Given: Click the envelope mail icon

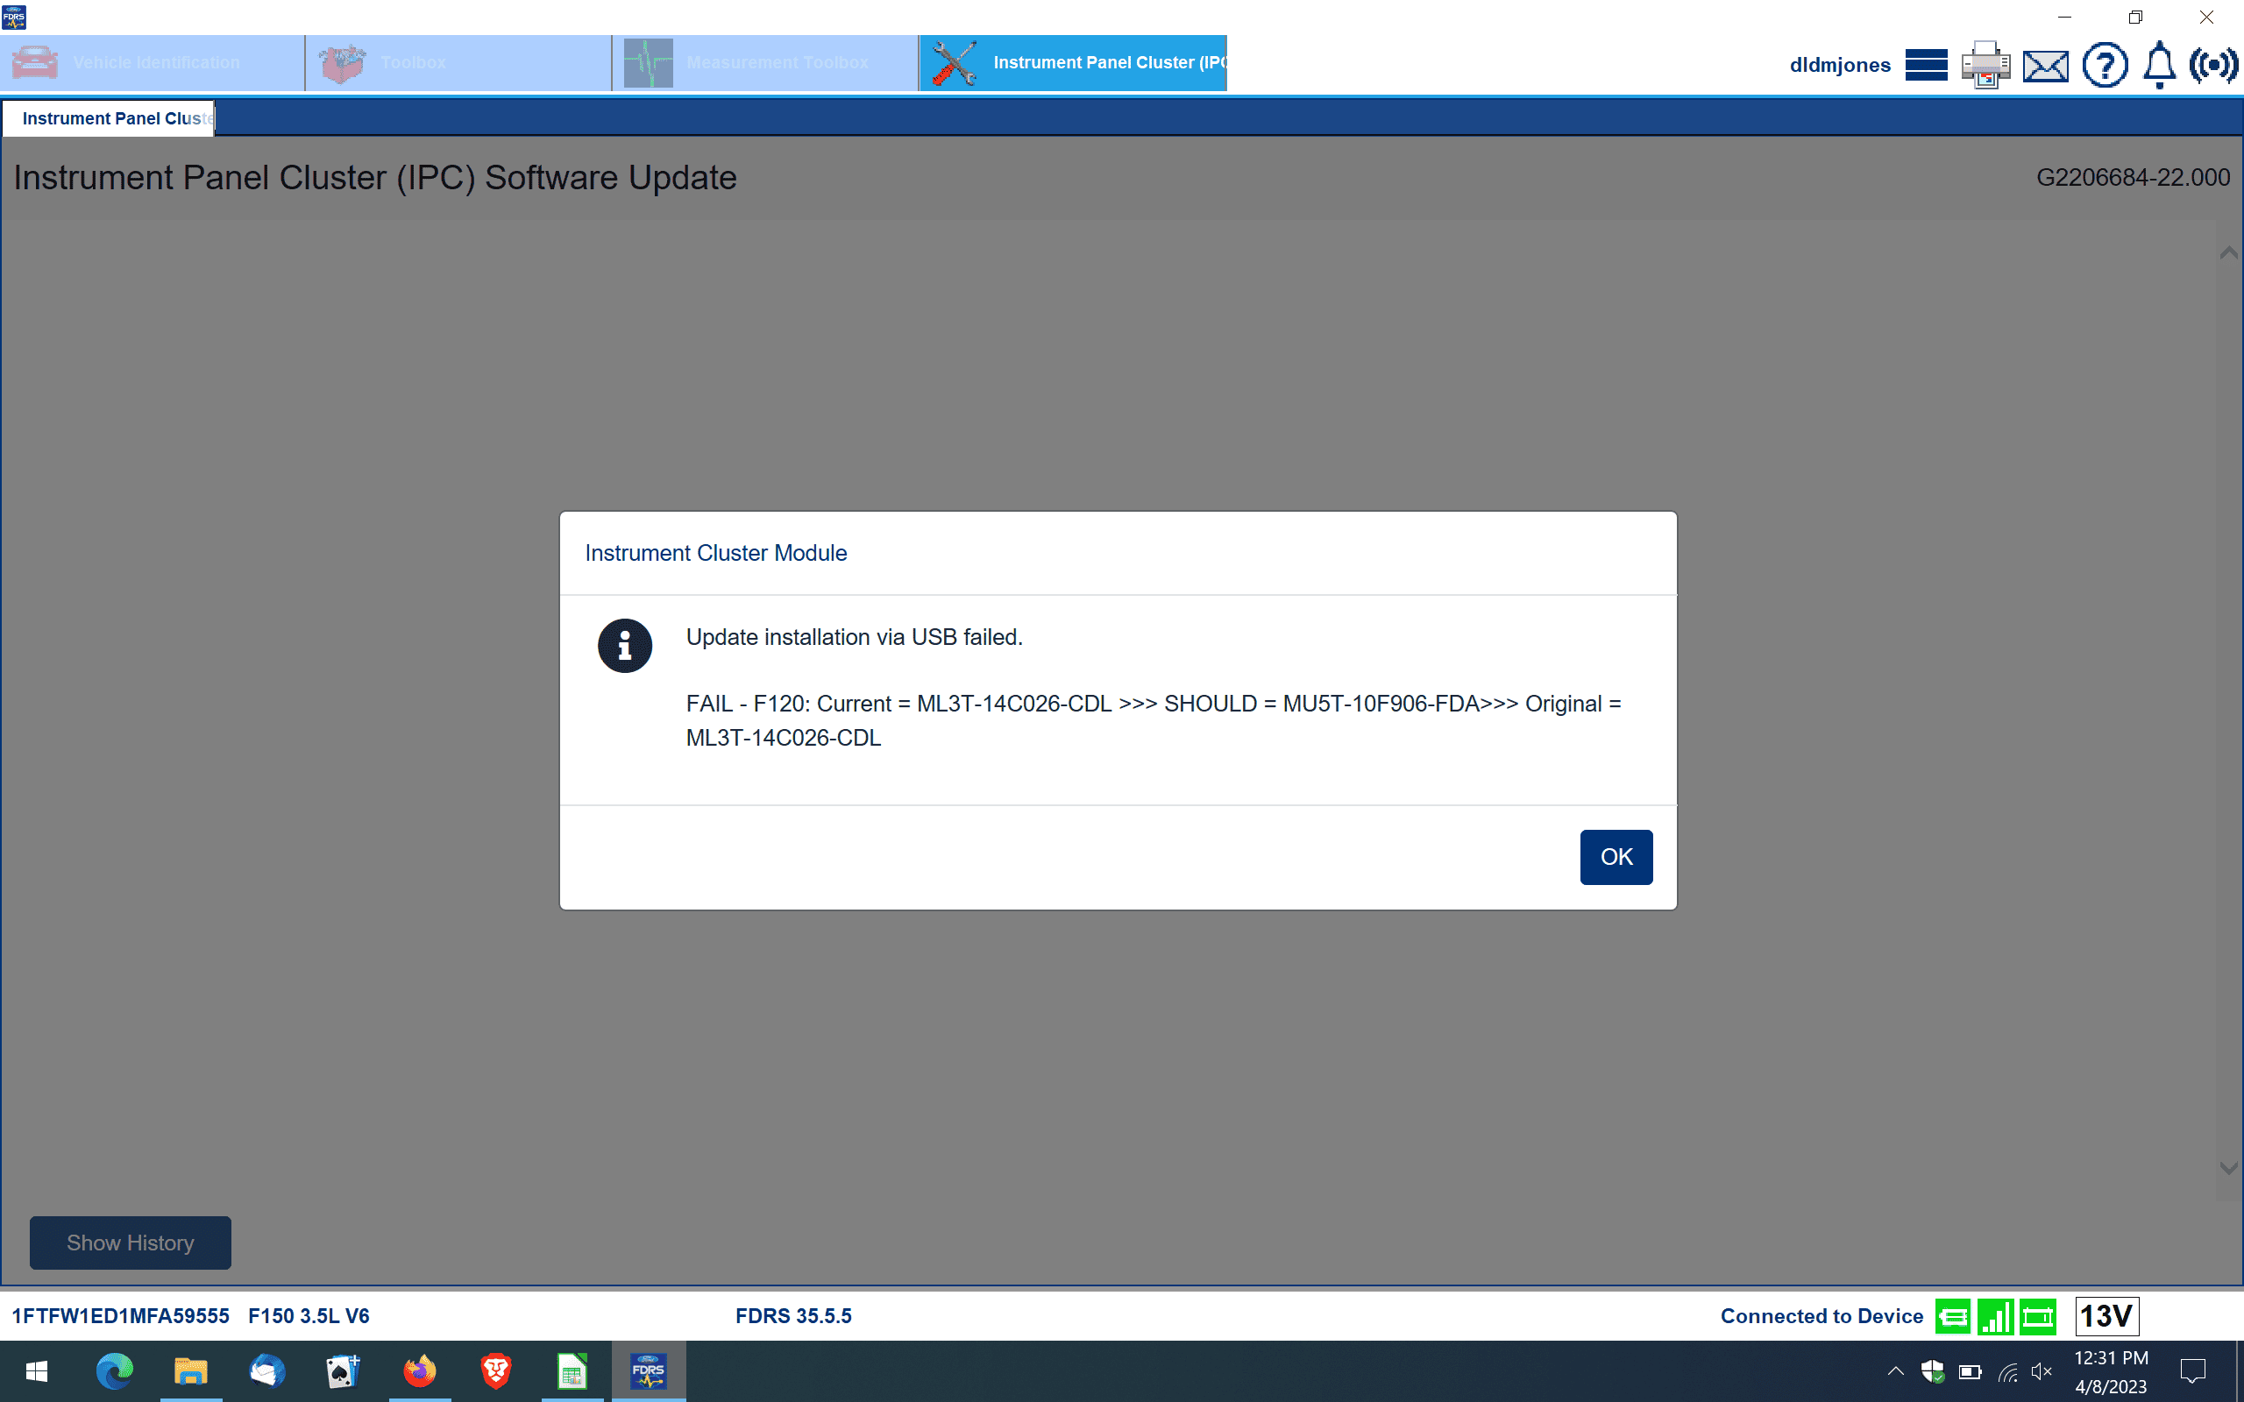Looking at the screenshot, I should point(2045,66).
